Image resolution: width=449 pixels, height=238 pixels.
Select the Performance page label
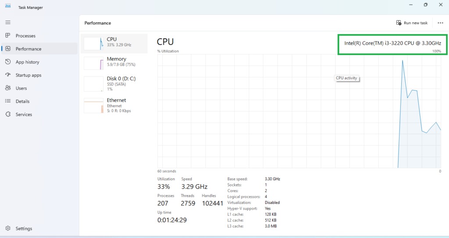tap(29, 49)
